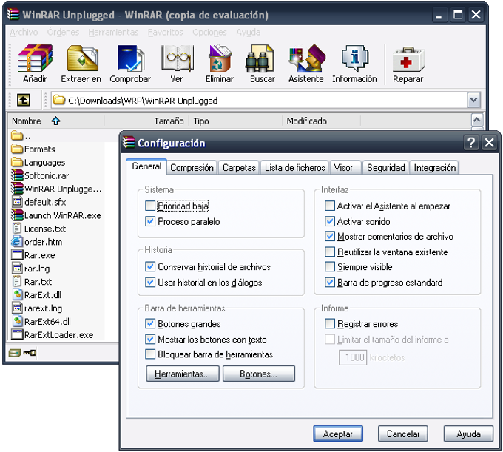The width and height of the screenshot is (503, 452).
Task: Click the rarext.lng file icon
Action: coord(17,308)
